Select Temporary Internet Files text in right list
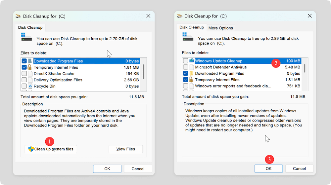 click(217, 80)
